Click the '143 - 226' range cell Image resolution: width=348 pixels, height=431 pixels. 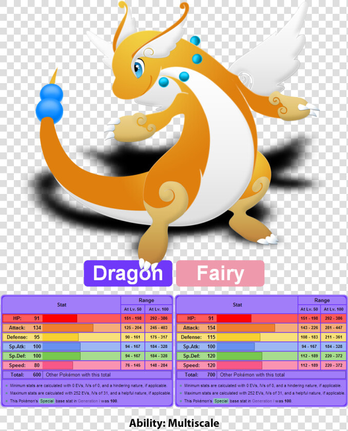tap(309, 328)
